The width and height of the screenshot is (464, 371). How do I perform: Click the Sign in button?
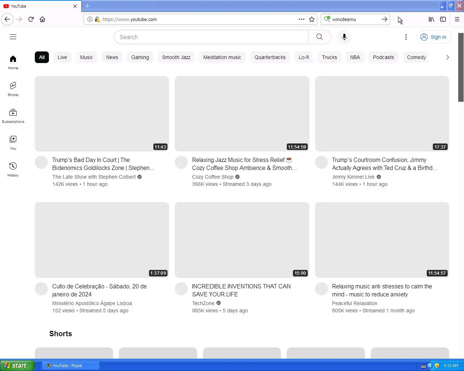(x=434, y=37)
